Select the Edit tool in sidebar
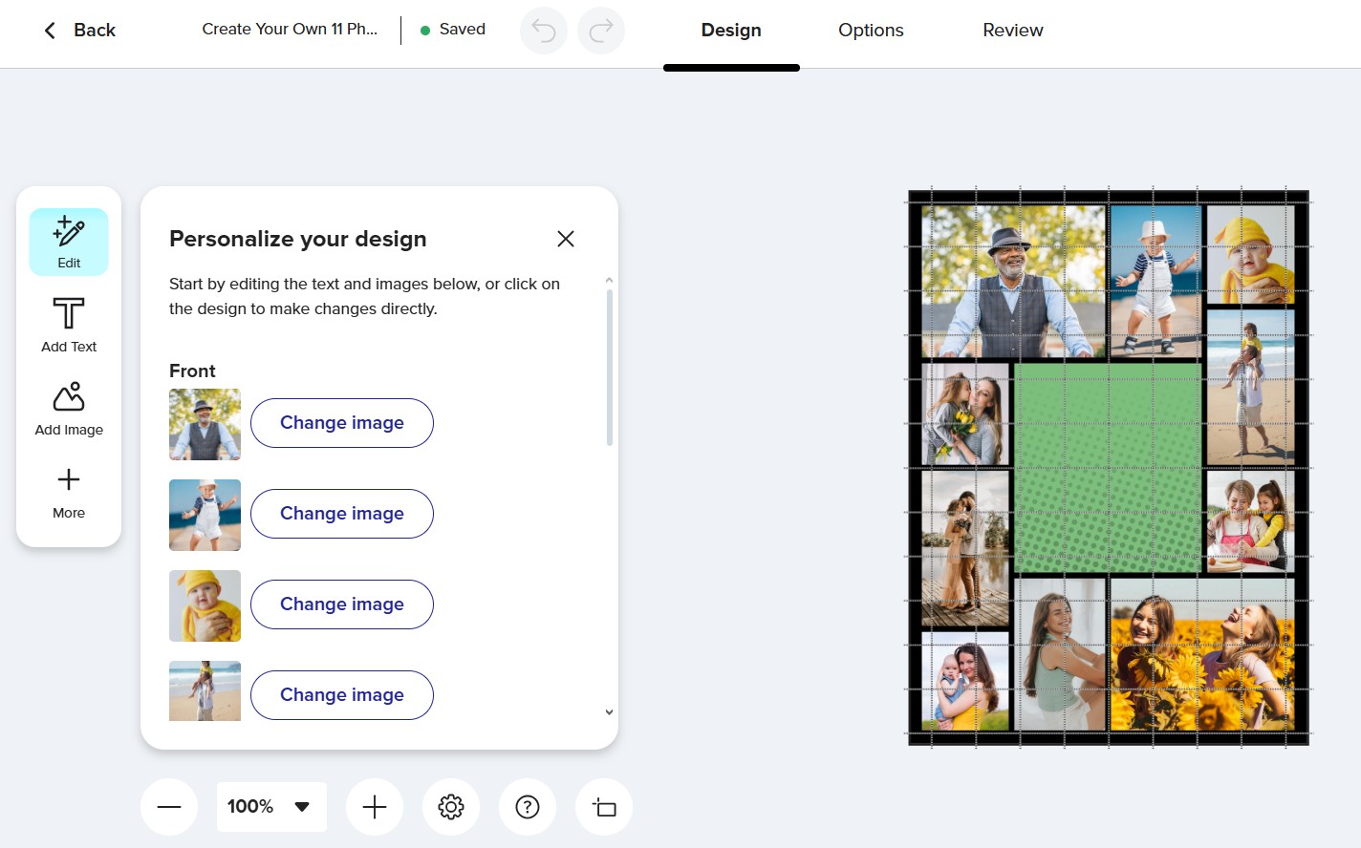Screen dimensions: 1361x848 click(69, 243)
